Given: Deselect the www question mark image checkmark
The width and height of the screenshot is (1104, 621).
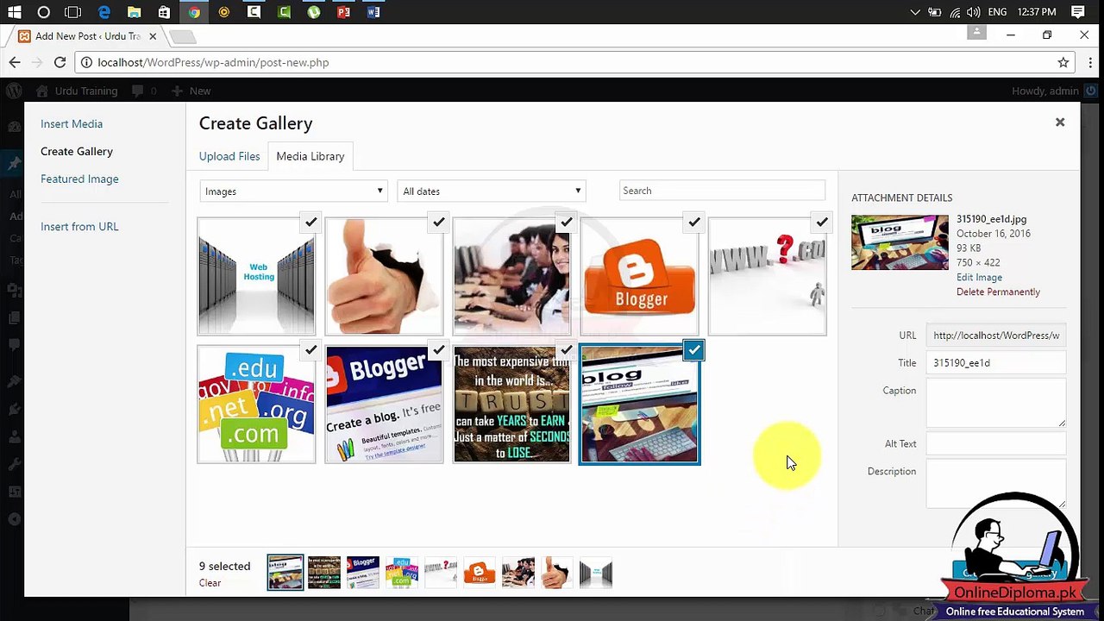Looking at the screenshot, I should [x=822, y=223].
